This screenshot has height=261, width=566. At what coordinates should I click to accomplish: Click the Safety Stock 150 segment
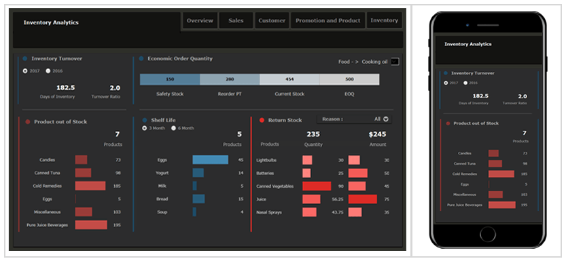(170, 79)
